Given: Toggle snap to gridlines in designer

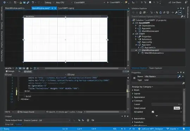Looking at the screenshot, I should (x=24, y=68).
